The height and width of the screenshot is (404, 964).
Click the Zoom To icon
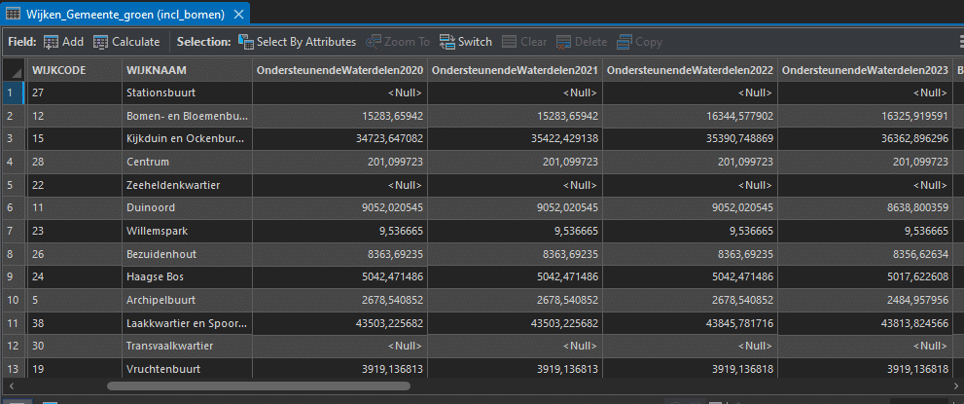click(374, 42)
